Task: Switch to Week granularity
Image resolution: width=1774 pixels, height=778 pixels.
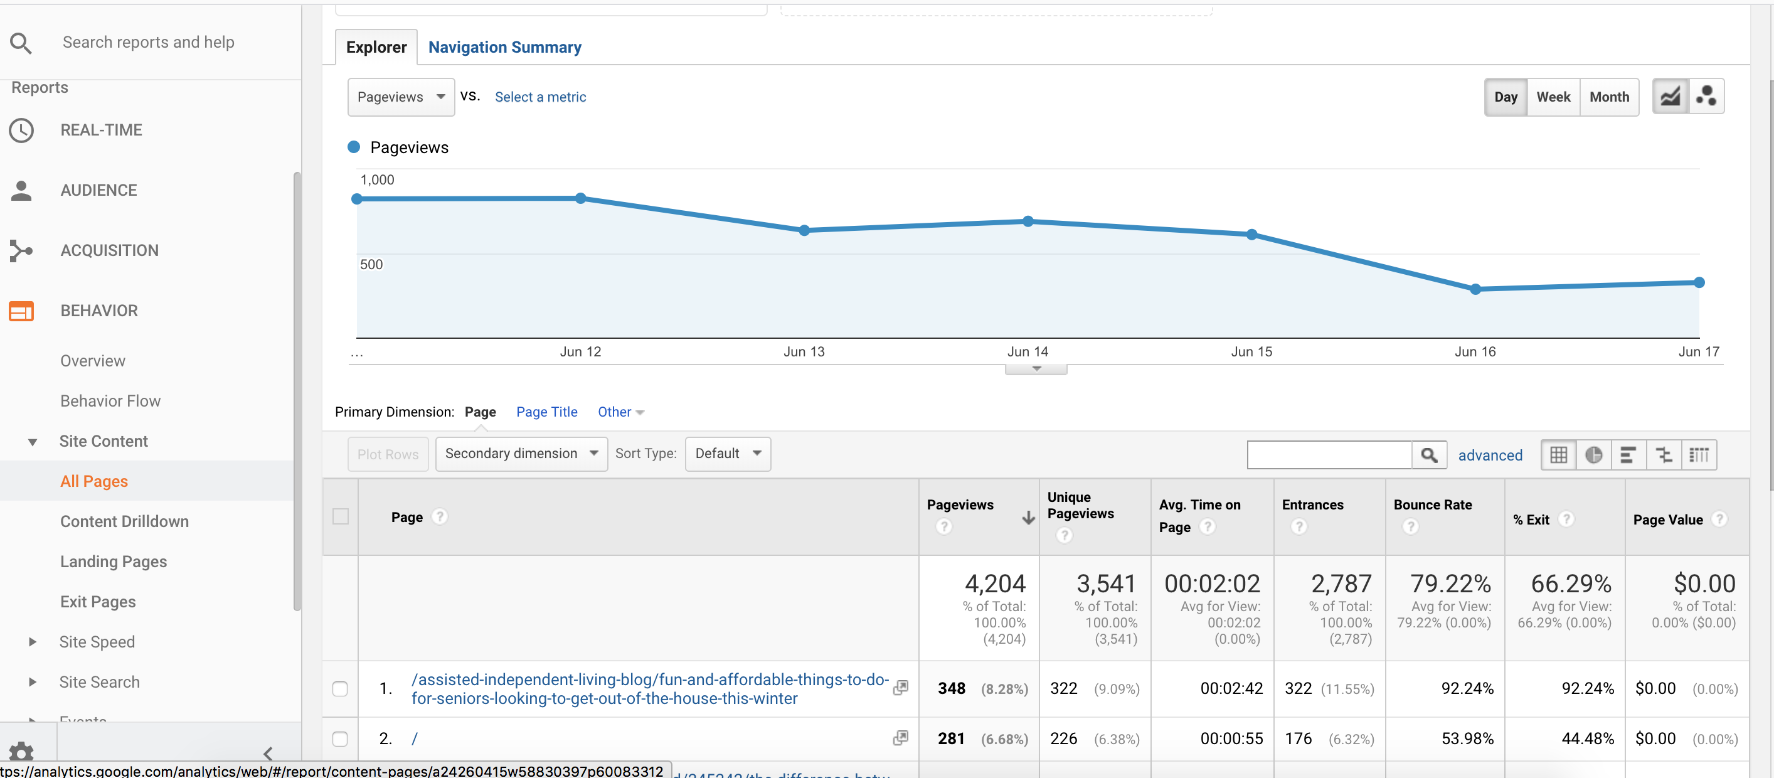Action: click(1554, 97)
